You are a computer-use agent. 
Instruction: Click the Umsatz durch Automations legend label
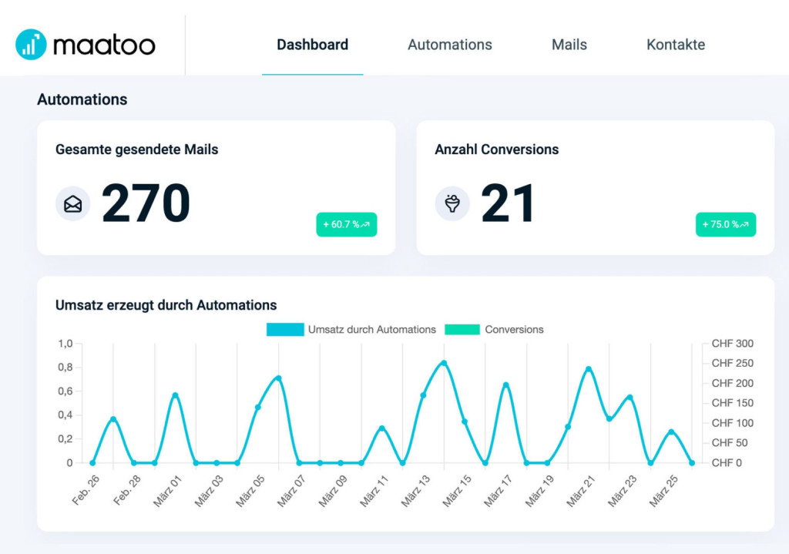pyautogui.click(x=372, y=330)
